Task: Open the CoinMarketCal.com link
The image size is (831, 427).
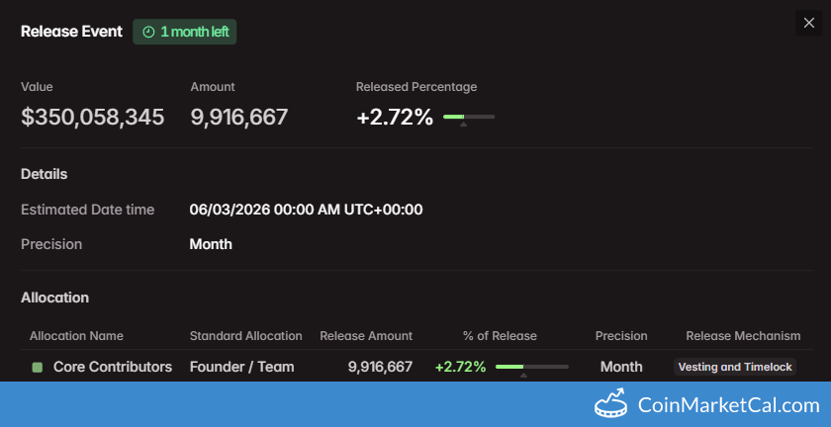Action: click(728, 405)
